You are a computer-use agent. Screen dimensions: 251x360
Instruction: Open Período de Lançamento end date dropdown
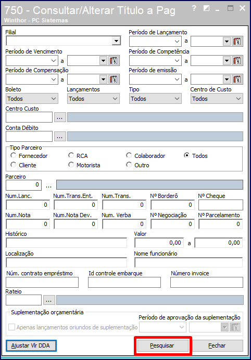[227, 42]
